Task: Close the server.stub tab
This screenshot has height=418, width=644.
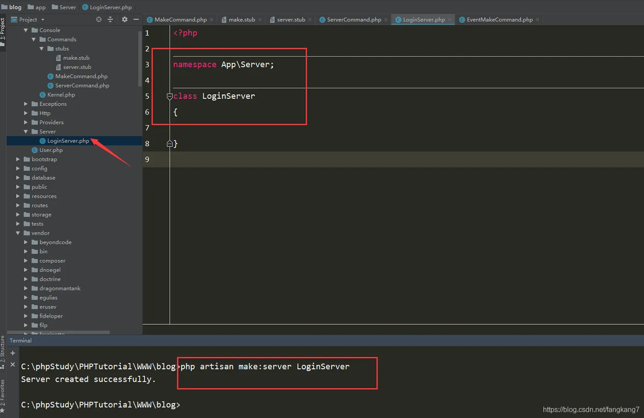Action: pos(310,19)
